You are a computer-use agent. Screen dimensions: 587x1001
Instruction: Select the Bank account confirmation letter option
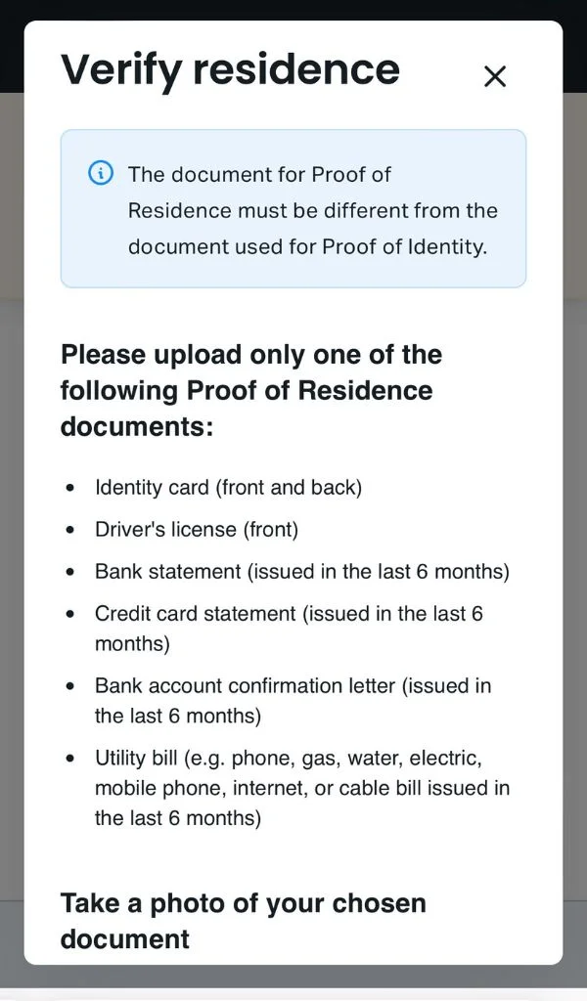293,685
